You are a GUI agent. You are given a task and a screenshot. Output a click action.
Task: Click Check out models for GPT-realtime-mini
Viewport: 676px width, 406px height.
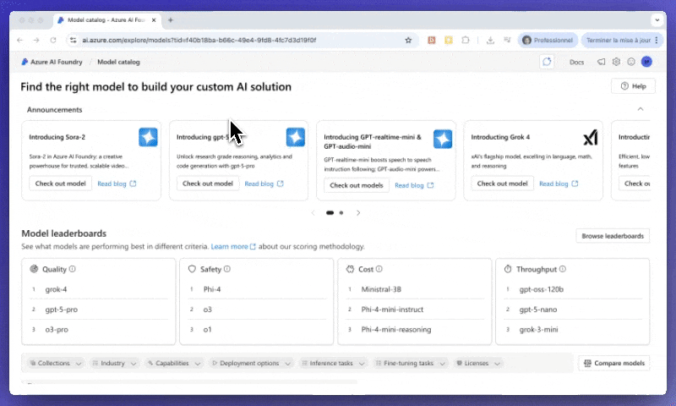pyautogui.click(x=356, y=185)
